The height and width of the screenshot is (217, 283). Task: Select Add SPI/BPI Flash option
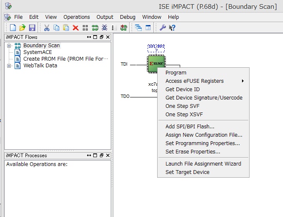tap(190, 127)
